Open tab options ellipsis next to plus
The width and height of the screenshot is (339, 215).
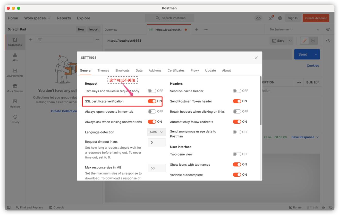206,29
